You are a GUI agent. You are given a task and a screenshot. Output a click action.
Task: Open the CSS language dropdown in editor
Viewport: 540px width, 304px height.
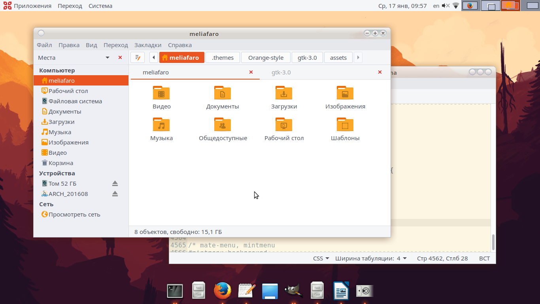321,258
